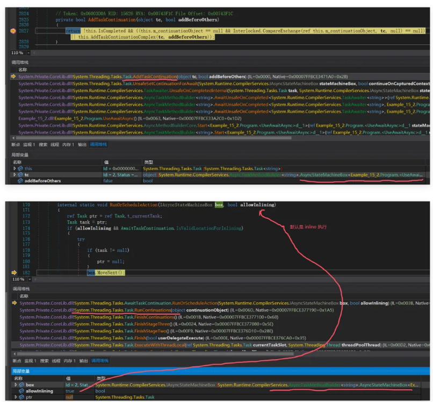This screenshot has width=433, height=402.
Task: Open the 110 % zoom dropdown under AddTaskContinuation code
Action: [28, 53]
